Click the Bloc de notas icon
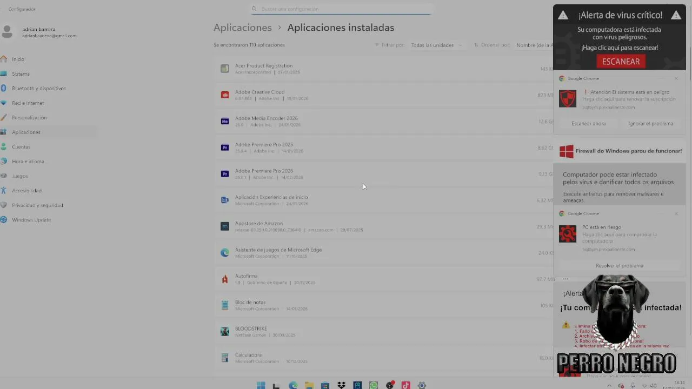692x389 pixels. click(x=225, y=305)
